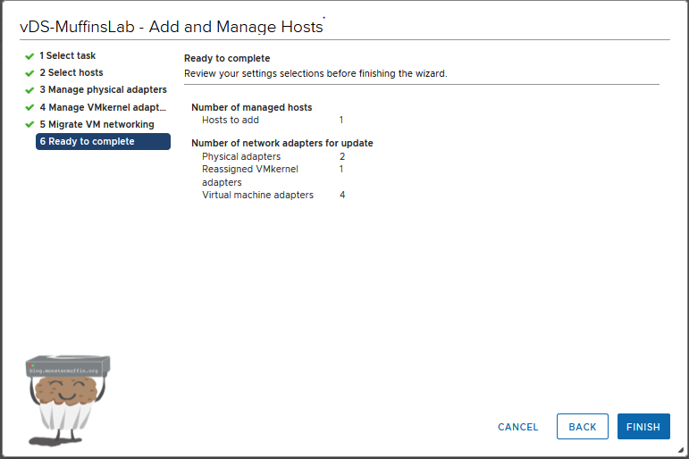689x459 pixels.
Task: Click checkmark icon next to Migrate VM networking
Action: tap(29, 124)
